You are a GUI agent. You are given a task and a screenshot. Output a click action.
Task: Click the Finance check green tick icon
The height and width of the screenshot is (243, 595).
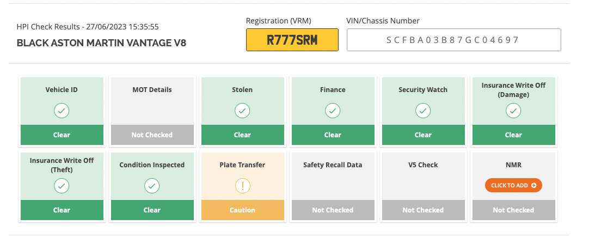tap(333, 111)
